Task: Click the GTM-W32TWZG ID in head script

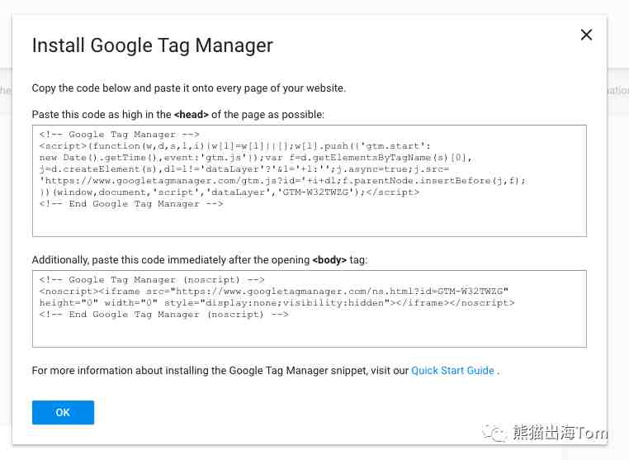Action: [315, 192]
